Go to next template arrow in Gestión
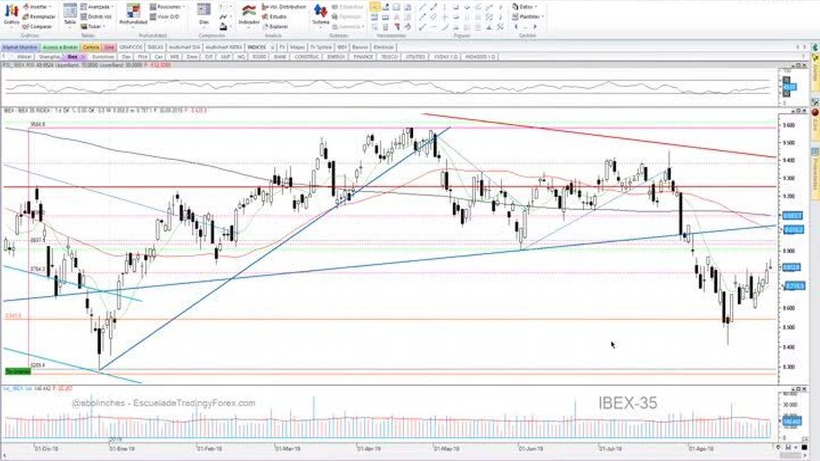Image resolution: width=820 pixels, height=461 pixels. click(535, 27)
